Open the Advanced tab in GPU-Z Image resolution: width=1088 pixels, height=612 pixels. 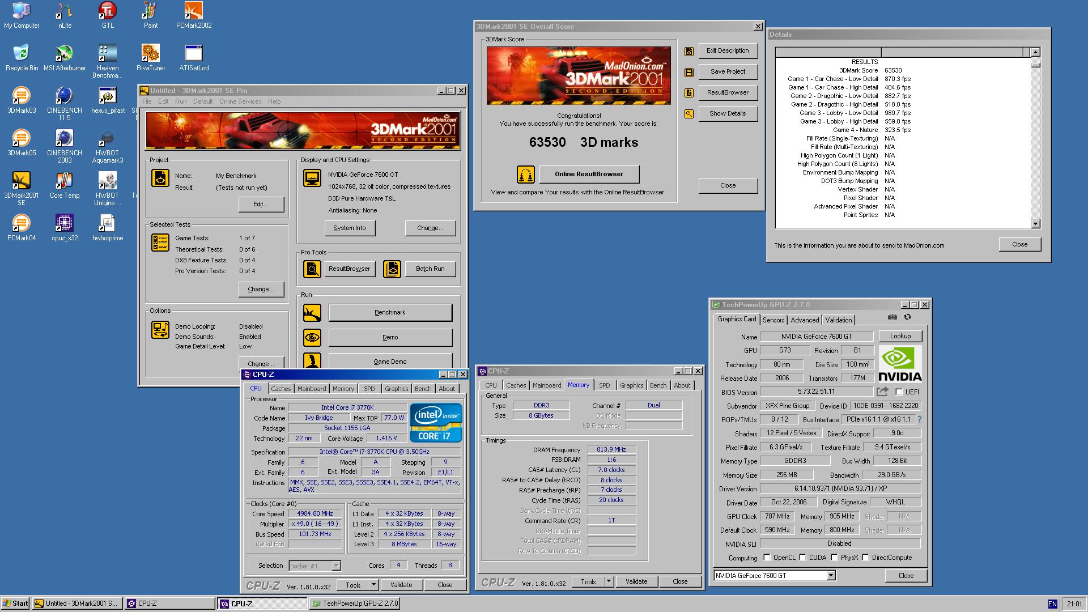click(805, 320)
